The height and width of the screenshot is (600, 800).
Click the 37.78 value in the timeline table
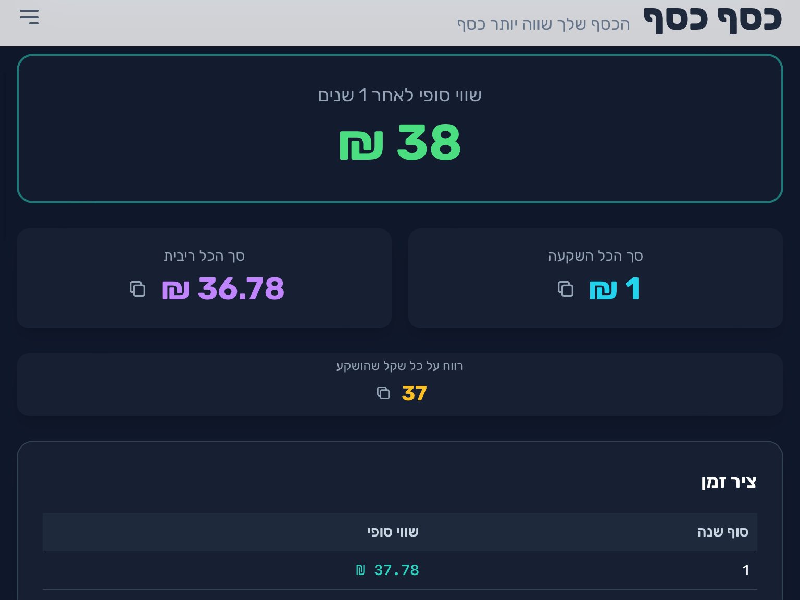point(396,570)
